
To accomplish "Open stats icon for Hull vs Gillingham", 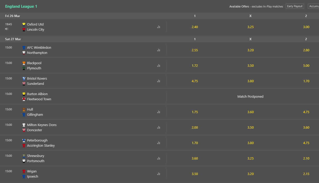I will (x=159, y=112).
